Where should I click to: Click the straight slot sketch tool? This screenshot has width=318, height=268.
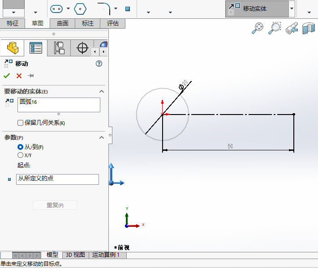coord(56,9)
